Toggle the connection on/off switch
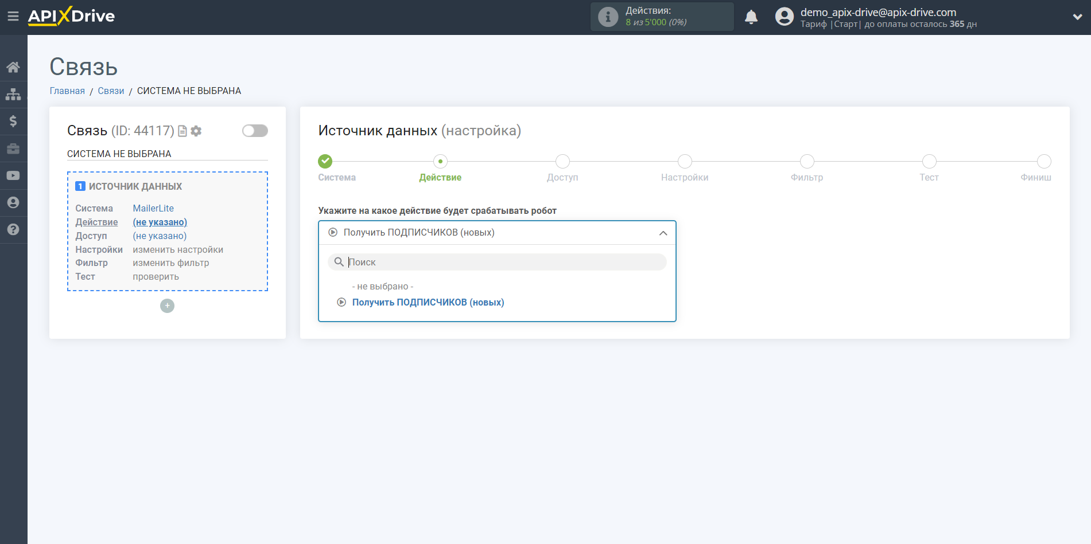The image size is (1091, 544). [x=255, y=131]
